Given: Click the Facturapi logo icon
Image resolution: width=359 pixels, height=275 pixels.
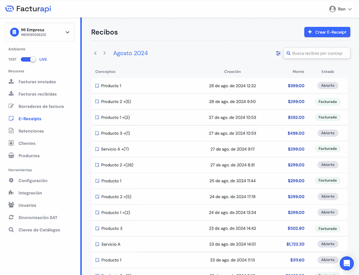Looking at the screenshot, I should 10,9.
